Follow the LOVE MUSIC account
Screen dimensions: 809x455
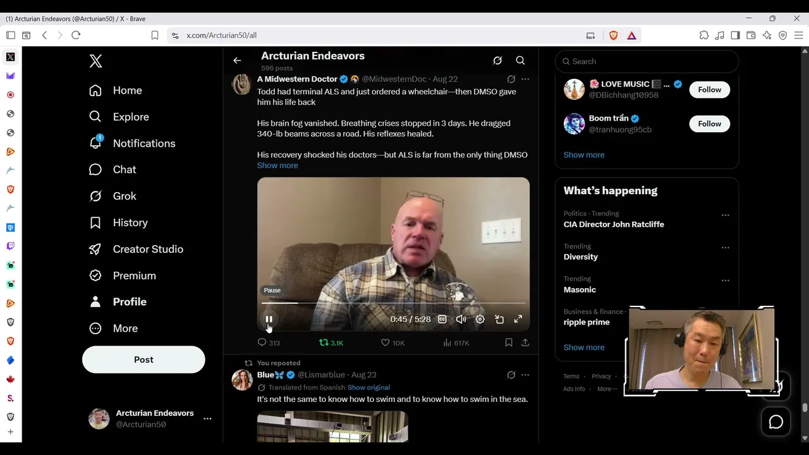(710, 90)
